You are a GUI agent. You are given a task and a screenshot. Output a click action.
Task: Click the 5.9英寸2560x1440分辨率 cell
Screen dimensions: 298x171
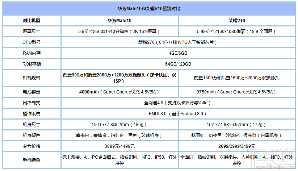[119, 32]
